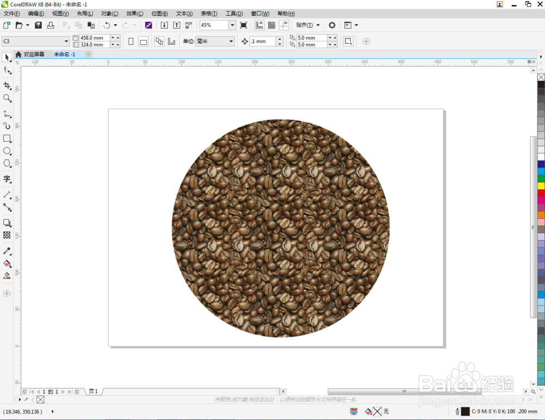The height and width of the screenshot is (420, 545).
Task: Select the Text tool
Action: pyautogui.click(x=7, y=179)
